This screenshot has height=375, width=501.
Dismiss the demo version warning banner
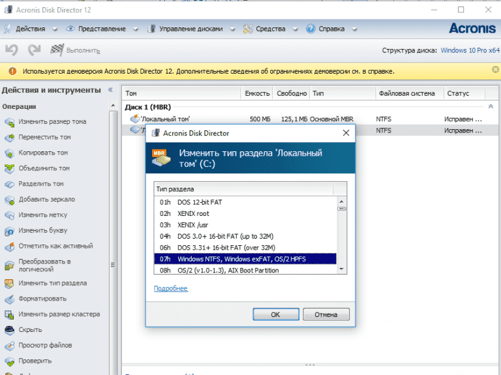495,69
